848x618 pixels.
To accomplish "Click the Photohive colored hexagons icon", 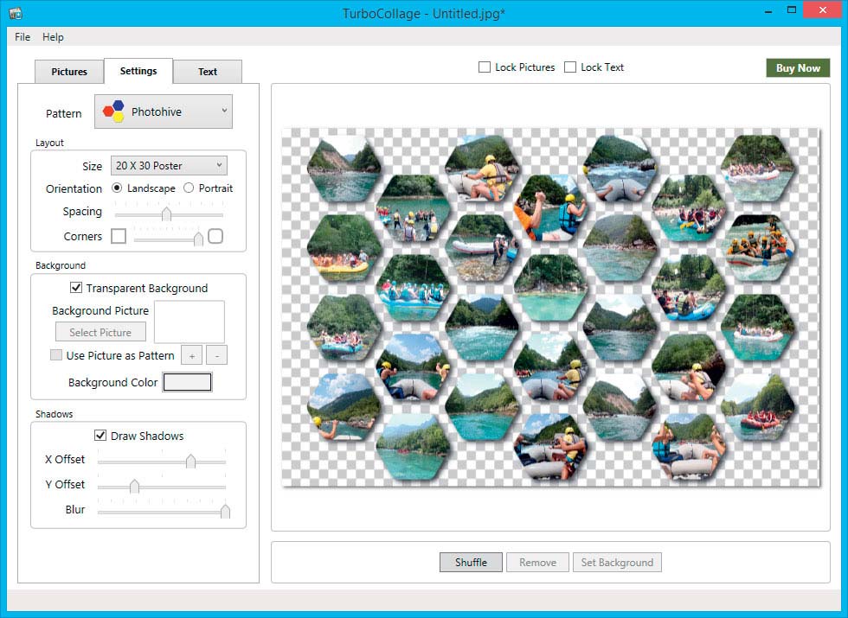I will pyautogui.click(x=113, y=111).
